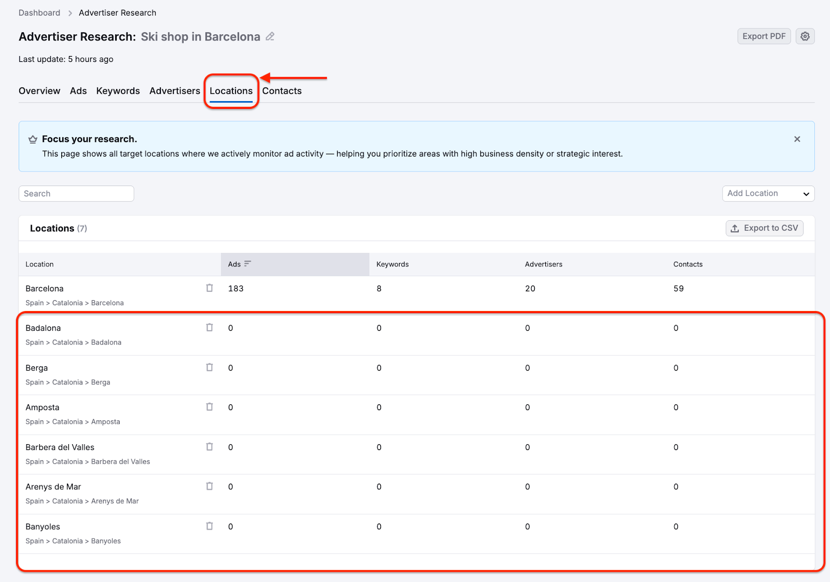Remove Banyoles via its trash icon
830x582 pixels.
point(210,526)
